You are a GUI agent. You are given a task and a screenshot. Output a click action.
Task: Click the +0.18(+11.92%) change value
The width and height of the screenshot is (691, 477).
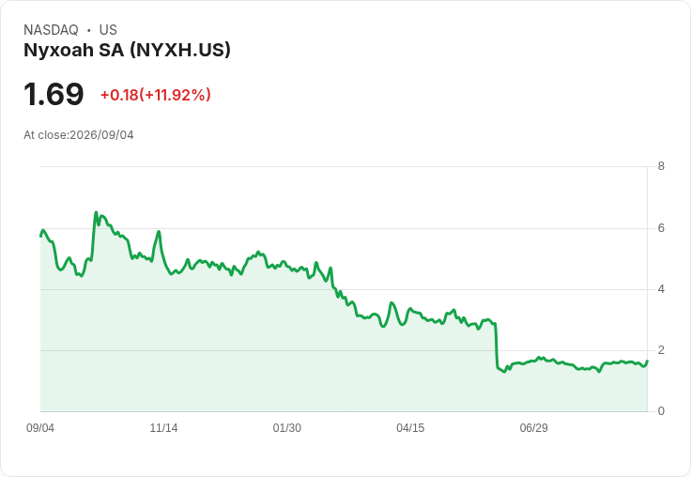156,95
